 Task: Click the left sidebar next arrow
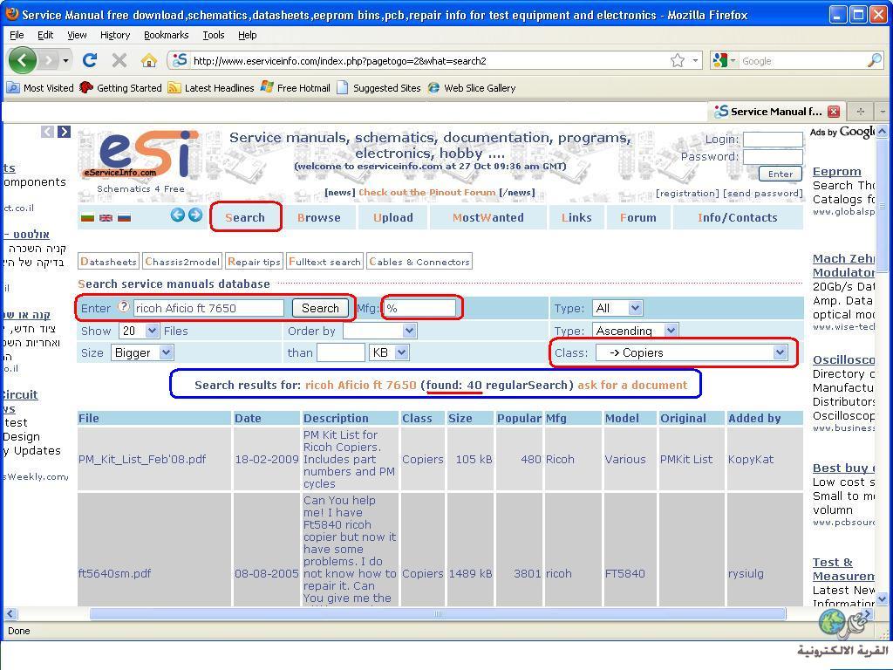tap(65, 132)
